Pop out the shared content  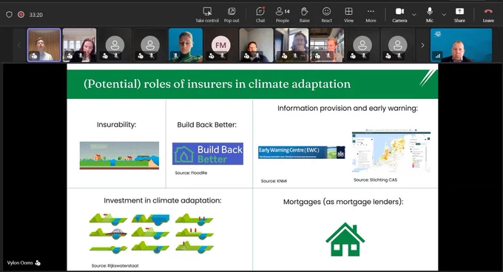point(232,15)
